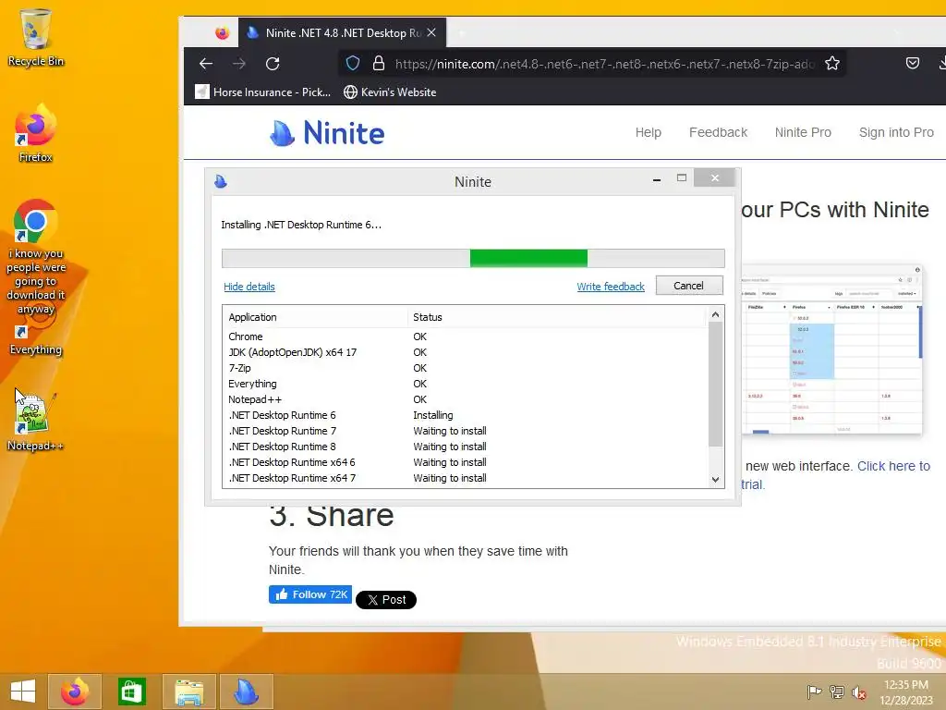Select the 7-Zip row in the list
Image resolution: width=946 pixels, height=710 pixels.
coord(465,368)
